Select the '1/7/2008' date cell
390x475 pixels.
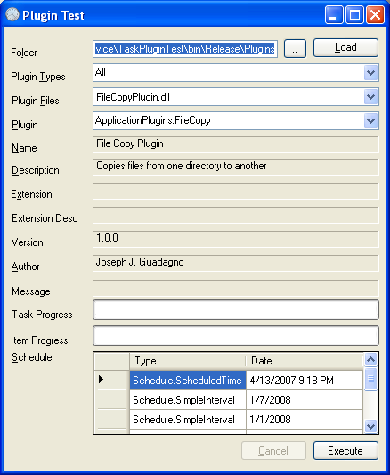pyautogui.click(x=305, y=400)
